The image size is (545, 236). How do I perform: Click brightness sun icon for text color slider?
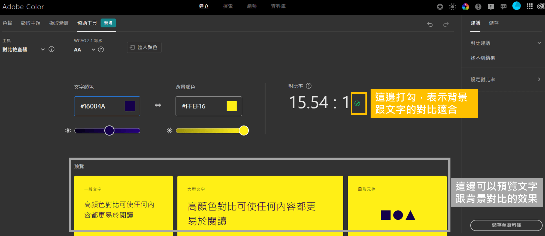(x=68, y=131)
